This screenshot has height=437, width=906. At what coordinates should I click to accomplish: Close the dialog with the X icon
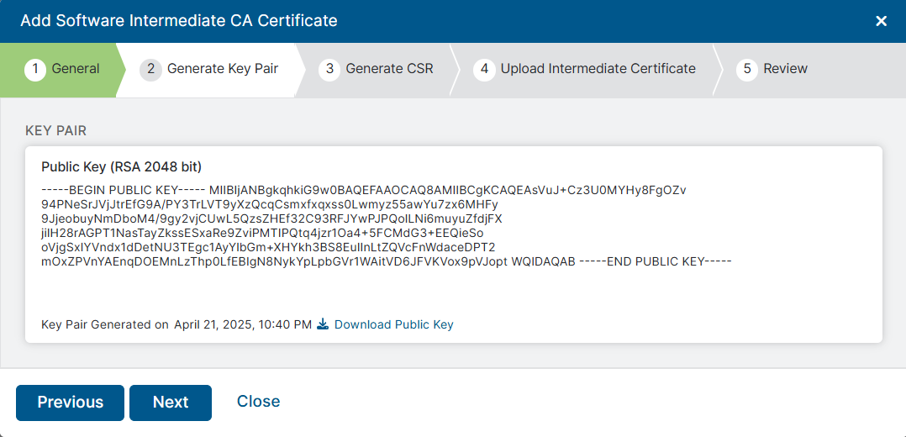tap(881, 21)
